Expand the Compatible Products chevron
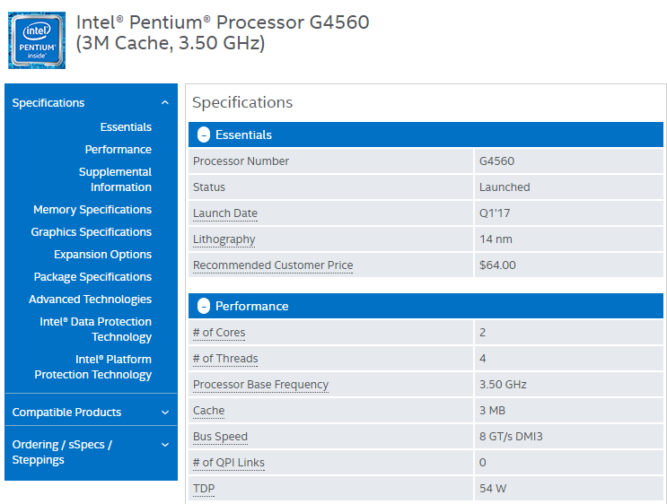 (x=165, y=413)
